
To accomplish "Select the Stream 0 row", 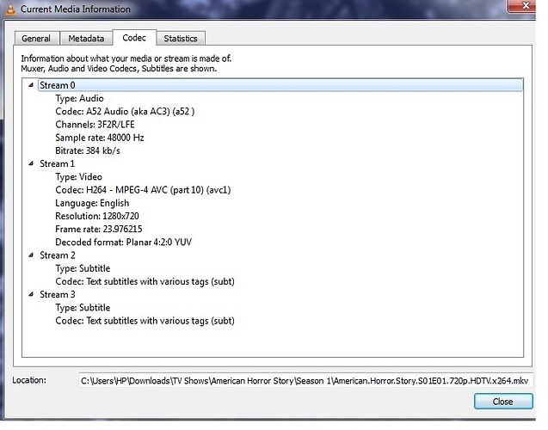I will (280, 85).
